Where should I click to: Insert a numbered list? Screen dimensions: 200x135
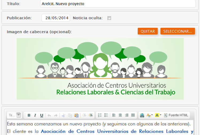tap(100, 115)
